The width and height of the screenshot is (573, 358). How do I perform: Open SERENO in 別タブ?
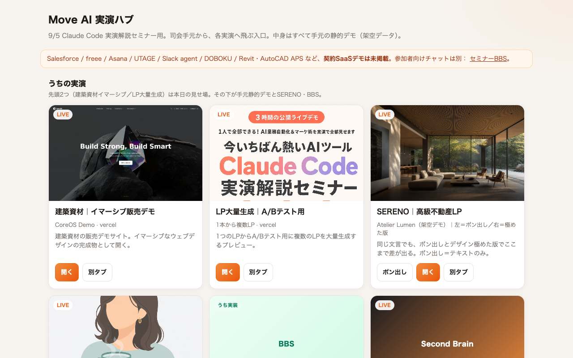pos(458,272)
